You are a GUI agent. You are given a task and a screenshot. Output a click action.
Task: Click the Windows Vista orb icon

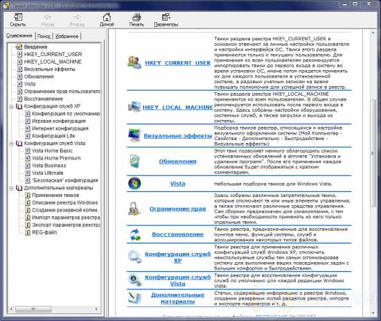click(x=134, y=183)
